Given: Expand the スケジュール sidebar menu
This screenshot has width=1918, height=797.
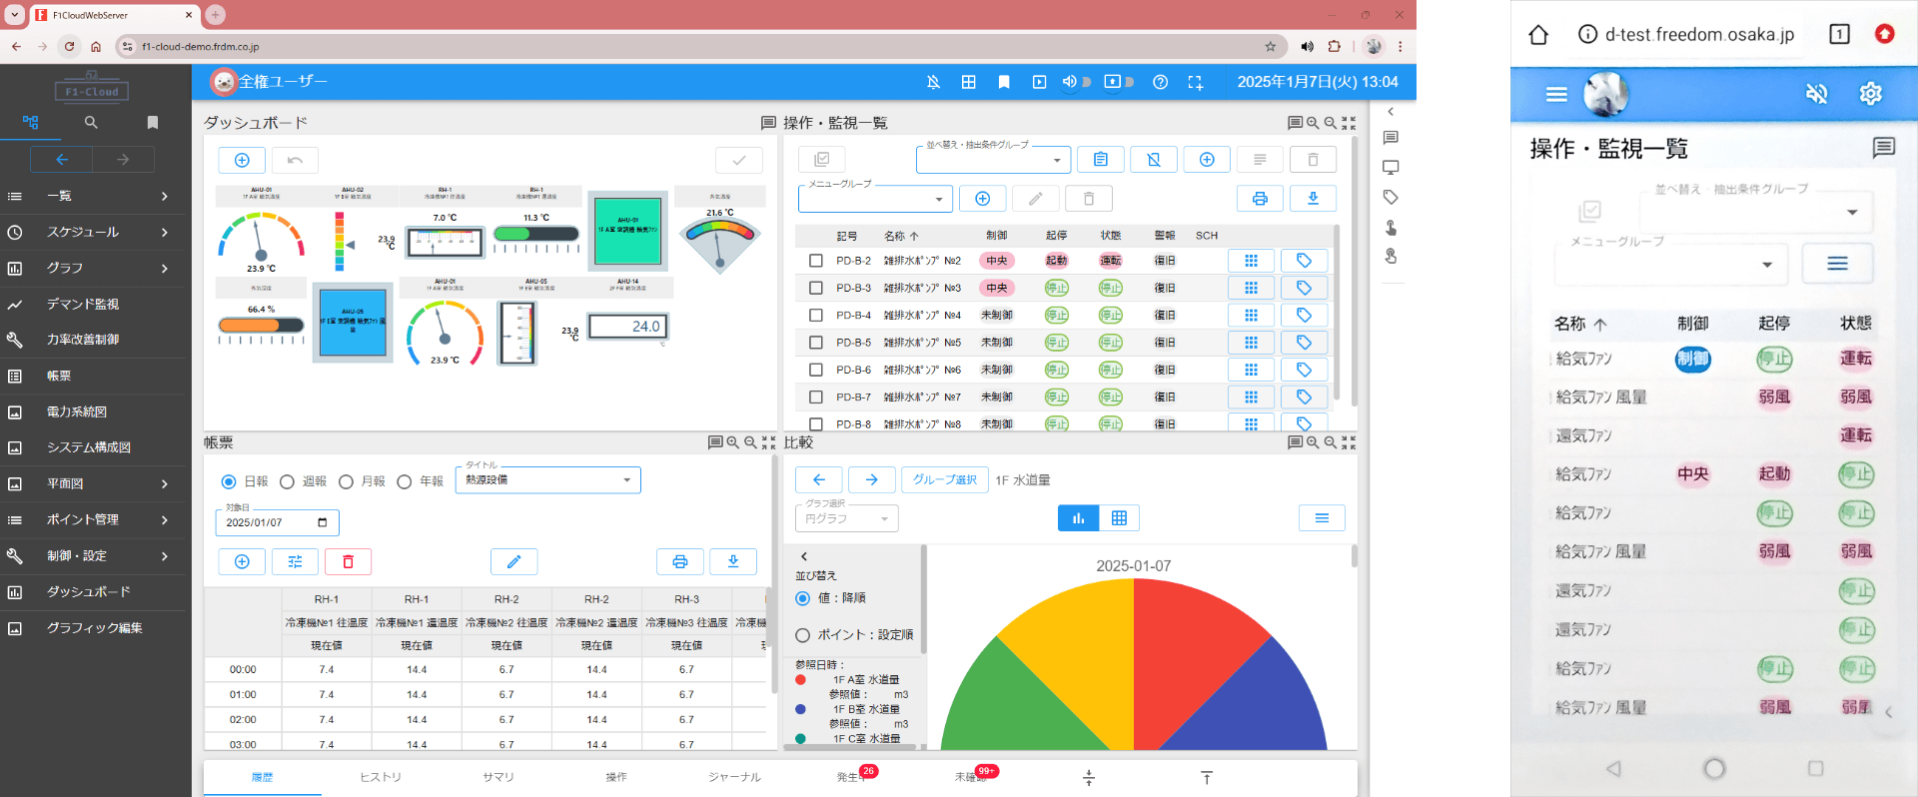Looking at the screenshot, I should point(93,232).
